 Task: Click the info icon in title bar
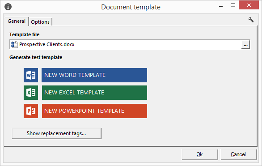click(x=8, y=7)
